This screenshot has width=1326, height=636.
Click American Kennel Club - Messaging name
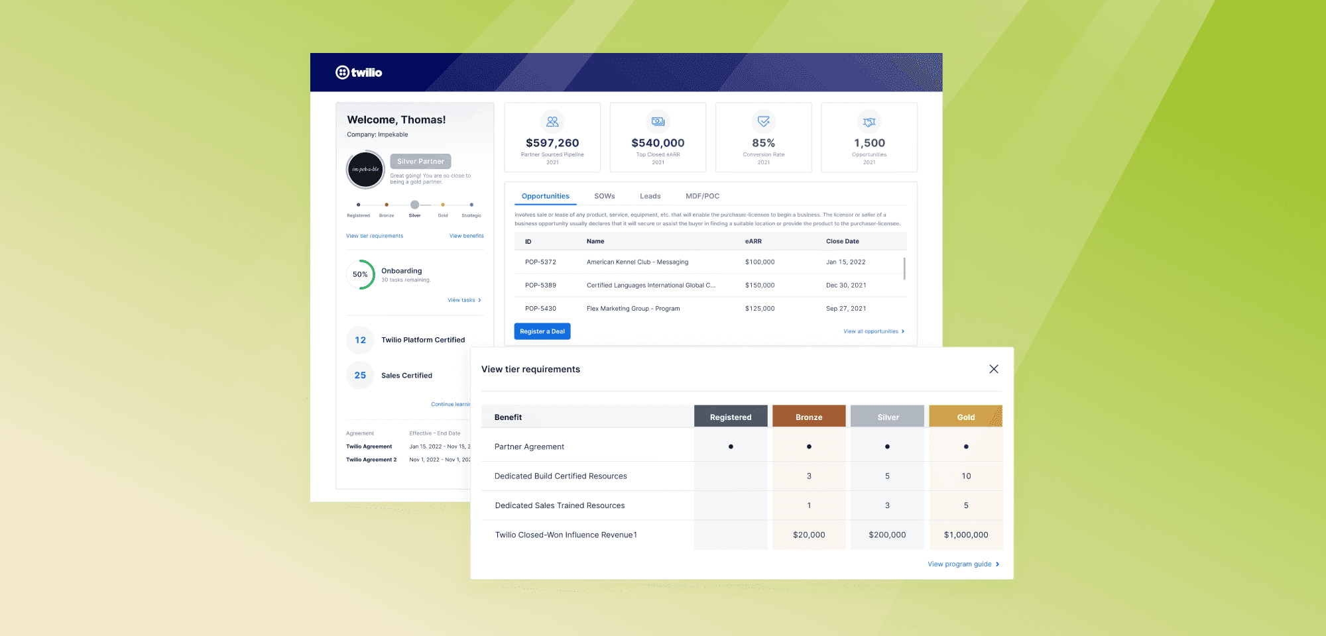coord(637,262)
